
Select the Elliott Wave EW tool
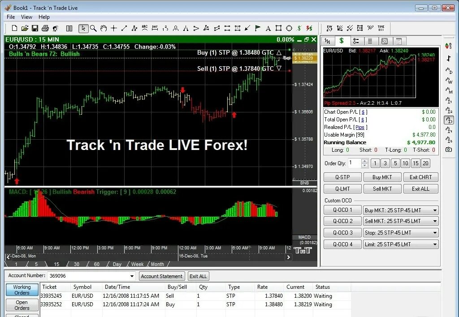(329, 28)
